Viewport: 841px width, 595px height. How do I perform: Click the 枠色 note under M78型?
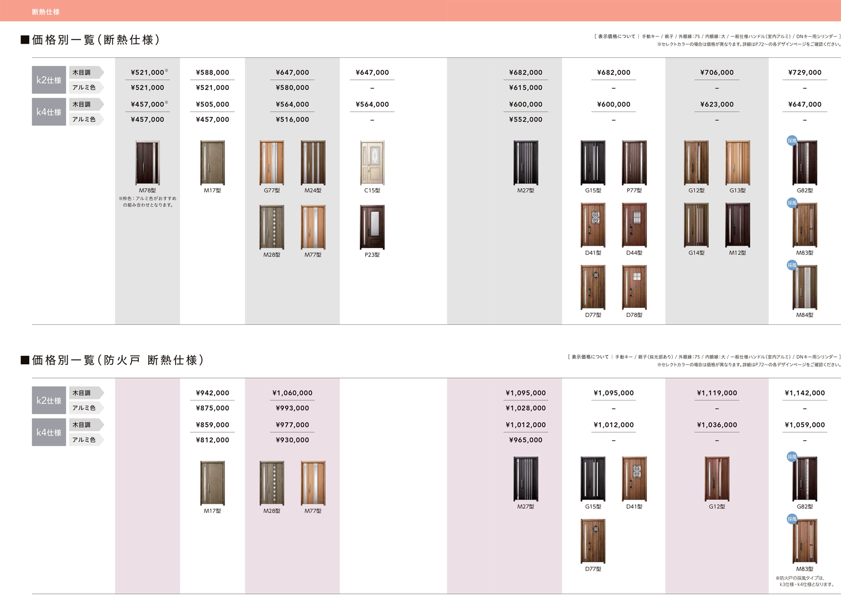click(x=147, y=202)
